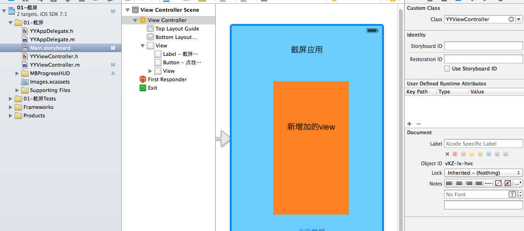Remove runtime attribute with minus button
This screenshot has width=524, height=231.
(418, 124)
